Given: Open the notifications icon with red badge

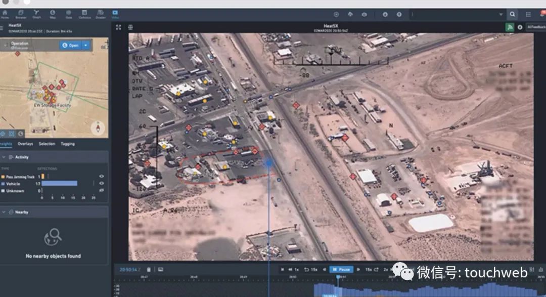Looking at the screenshot, I should pyautogui.click(x=542, y=14).
